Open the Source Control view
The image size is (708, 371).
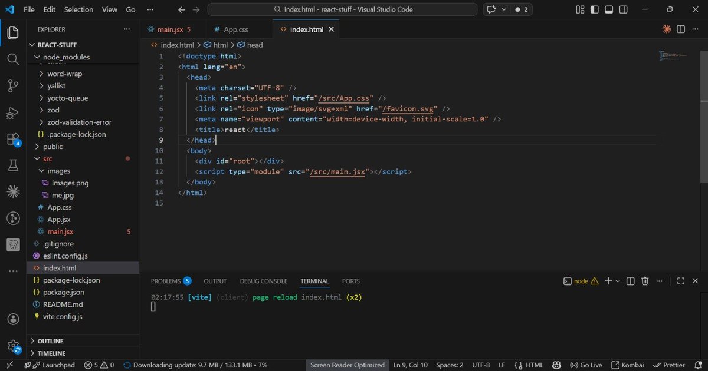pos(13,86)
